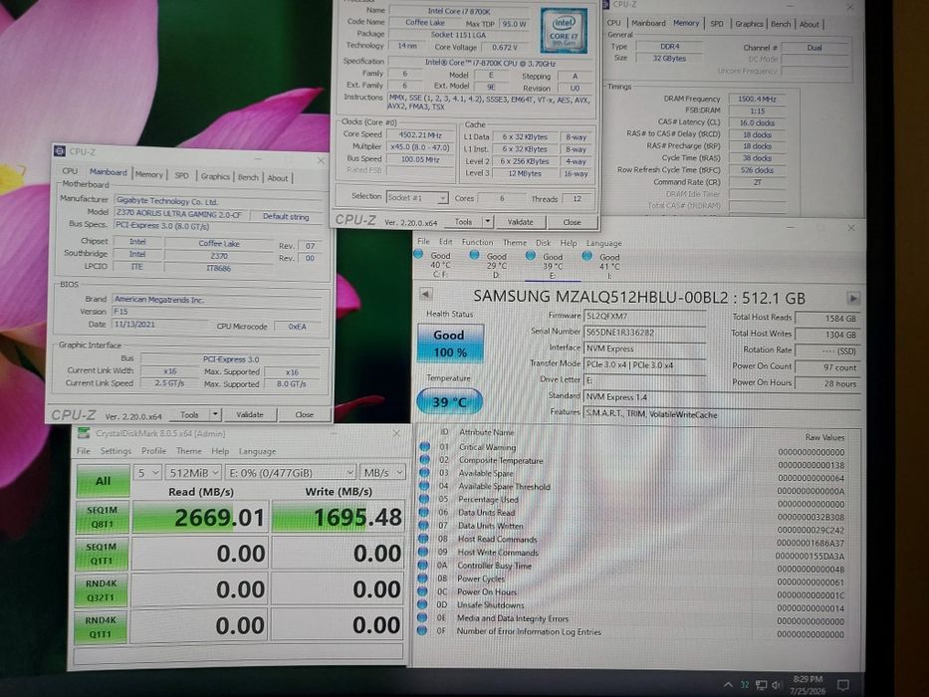Open test size dropdown showing 512MiB
This screenshot has width=929, height=697.
point(193,472)
